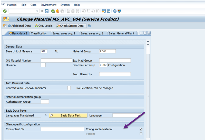Click the Ext. Matl Group field
This screenshot has width=205, height=140.
coord(115,61)
